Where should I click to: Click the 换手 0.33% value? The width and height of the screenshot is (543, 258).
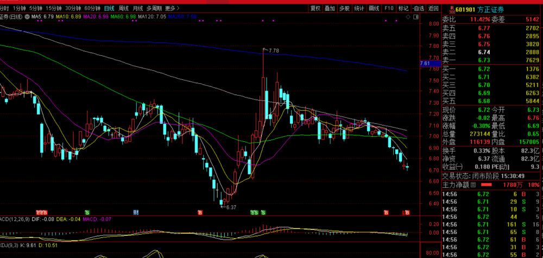pyautogui.click(x=482, y=151)
